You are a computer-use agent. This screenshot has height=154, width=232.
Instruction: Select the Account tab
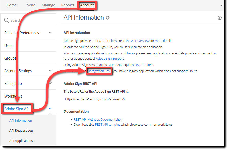[x=87, y=5]
